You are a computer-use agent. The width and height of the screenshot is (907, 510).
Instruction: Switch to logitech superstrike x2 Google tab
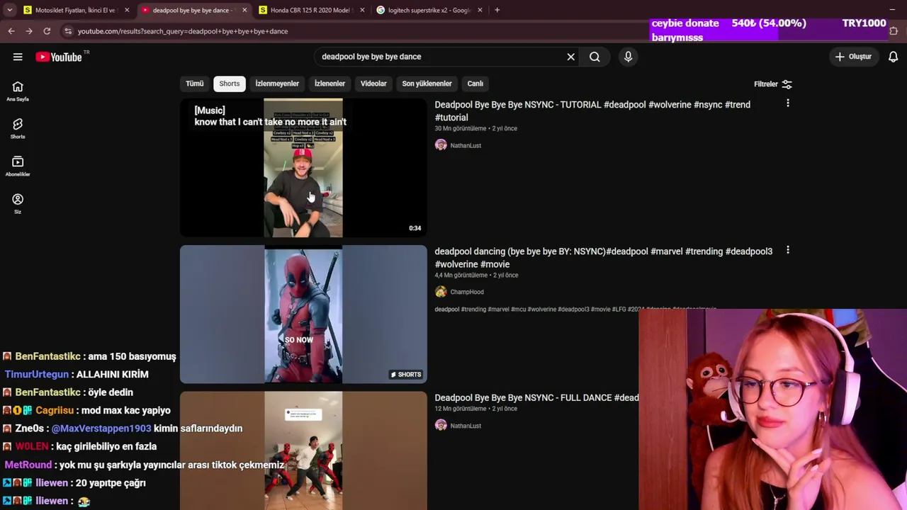[x=429, y=10]
